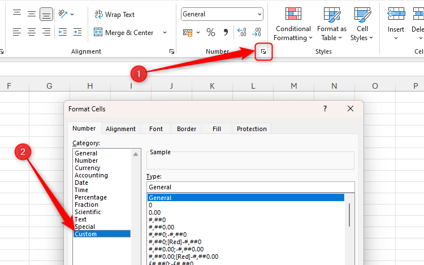Select Currency in the Category list
This screenshot has width=424, height=265.
88,168
